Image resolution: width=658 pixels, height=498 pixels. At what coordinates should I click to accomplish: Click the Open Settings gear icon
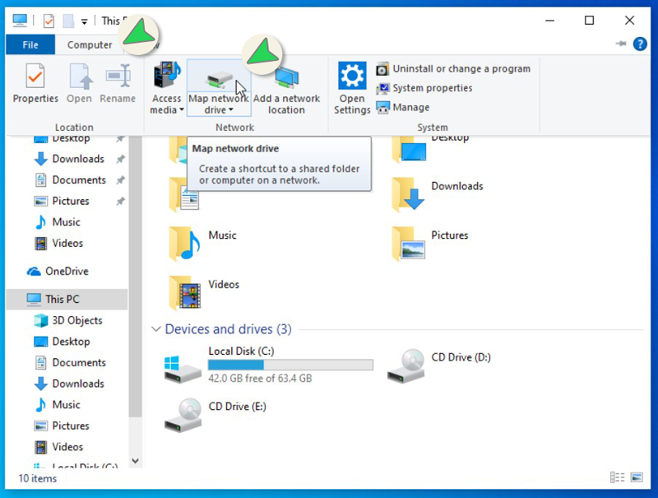click(352, 78)
